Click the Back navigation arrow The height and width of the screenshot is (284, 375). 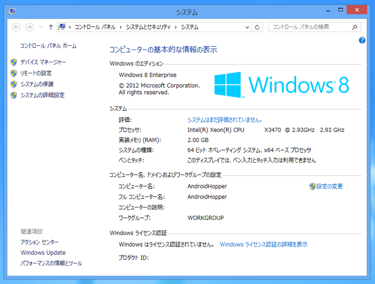pyautogui.click(x=16, y=27)
